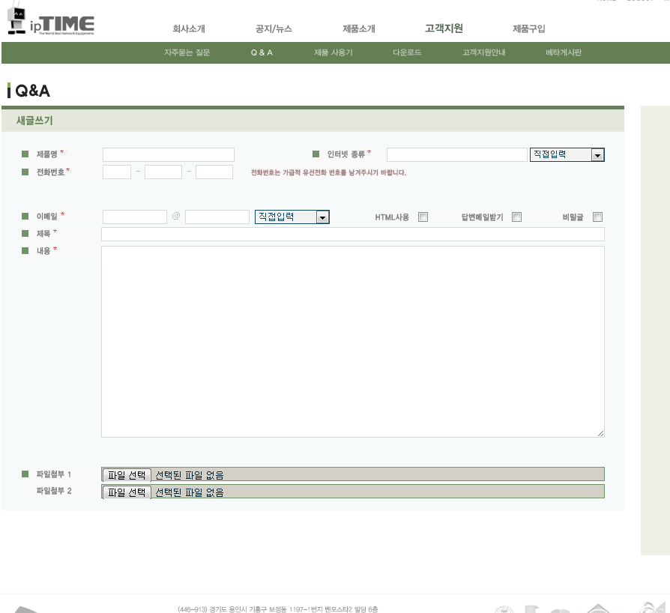Go to the 제품소개 menu
The height and width of the screenshot is (613, 670).
point(359,28)
